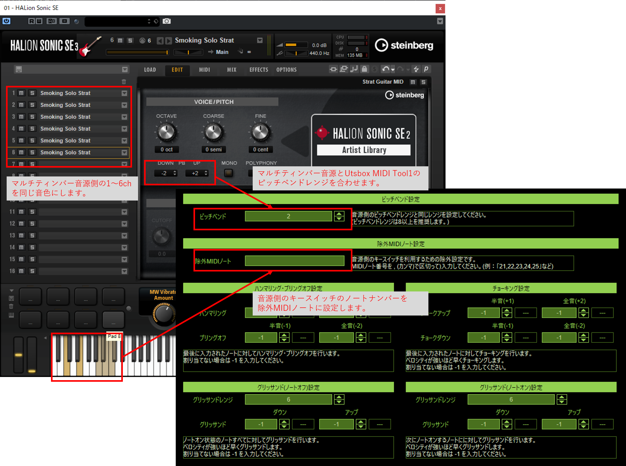Image resolution: width=626 pixels, height=466 pixels.
Task: Toggle the plug-in power bypass button
Action: 6,21
